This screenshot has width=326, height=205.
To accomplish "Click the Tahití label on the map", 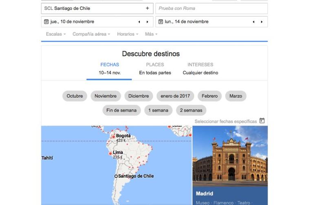I will point(47,158).
